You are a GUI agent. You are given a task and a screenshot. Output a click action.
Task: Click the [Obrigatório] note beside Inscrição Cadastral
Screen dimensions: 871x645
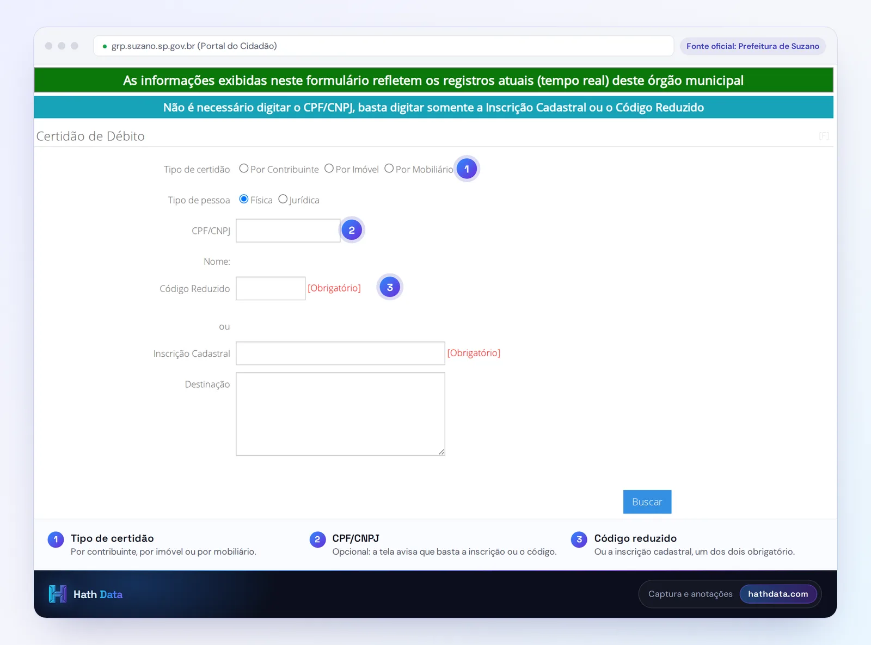pos(474,353)
